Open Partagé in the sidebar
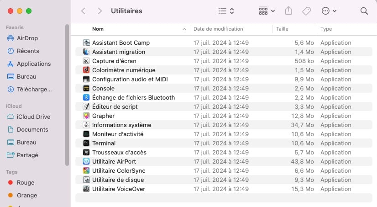Screen dimensions: 377x207 coord(23,155)
